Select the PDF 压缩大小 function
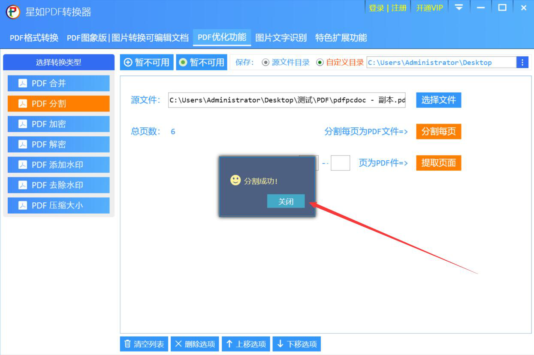 pyautogui.click(x=58, y=205)
